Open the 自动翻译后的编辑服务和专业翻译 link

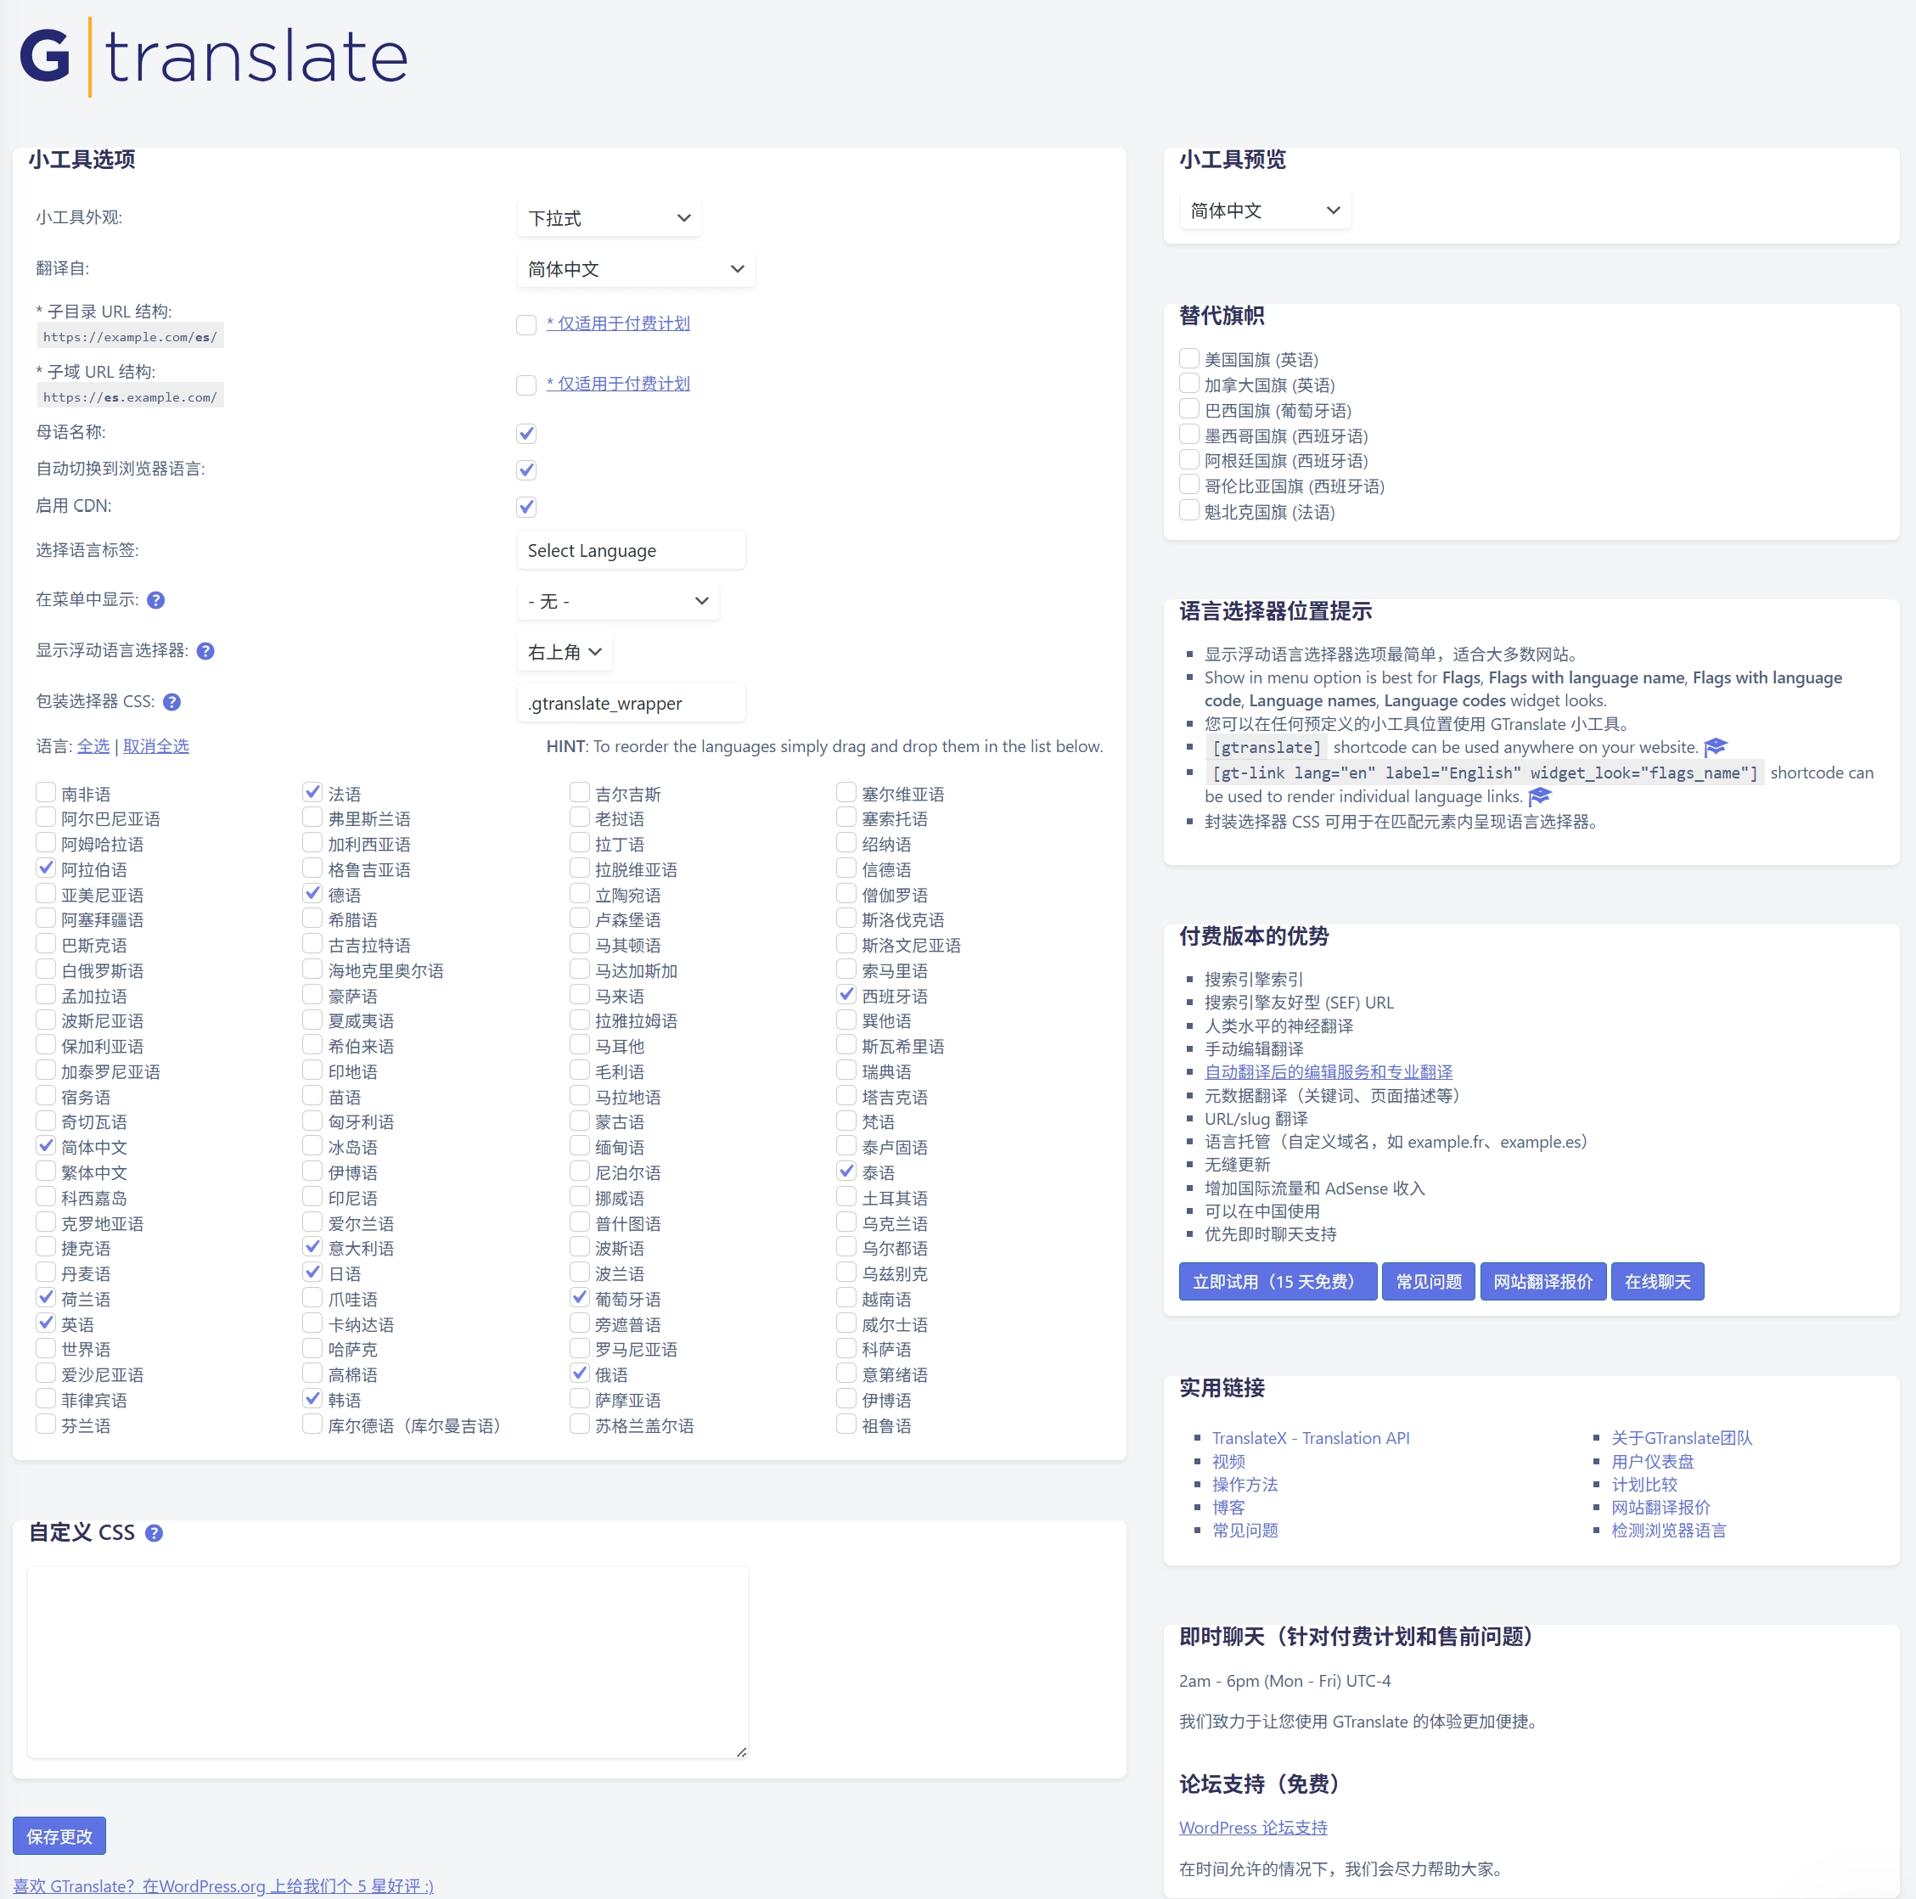[1328, 1072]
